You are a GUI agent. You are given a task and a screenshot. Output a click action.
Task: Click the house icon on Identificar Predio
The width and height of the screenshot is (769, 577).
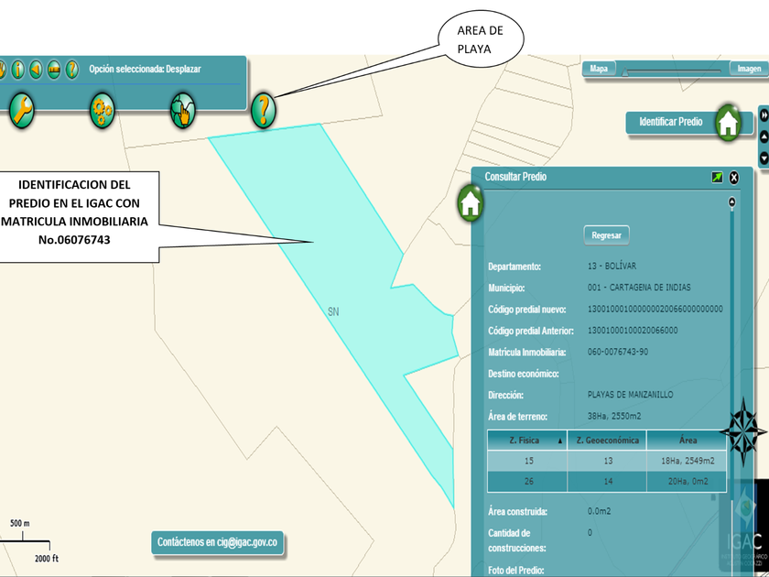(x=729, y=122)
